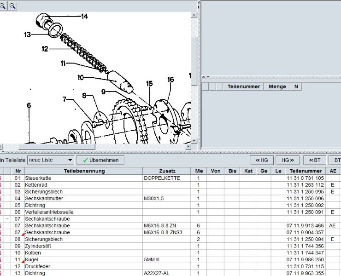Click the zoom out magnifier icon
Viewport: 341px width, 276px height.
click(12, 6)
